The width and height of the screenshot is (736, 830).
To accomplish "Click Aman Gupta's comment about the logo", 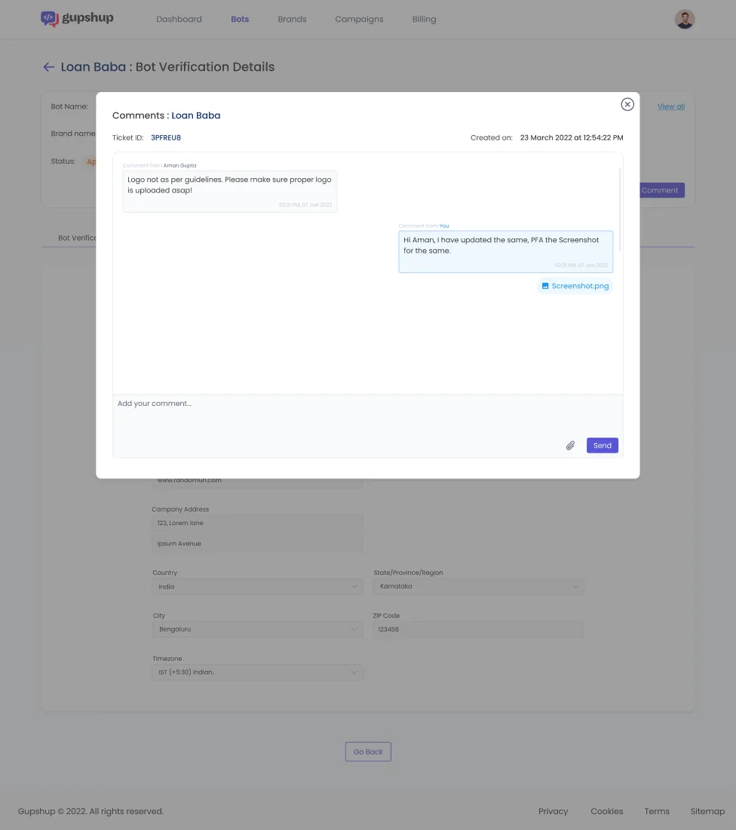I will tap(230, 191).
